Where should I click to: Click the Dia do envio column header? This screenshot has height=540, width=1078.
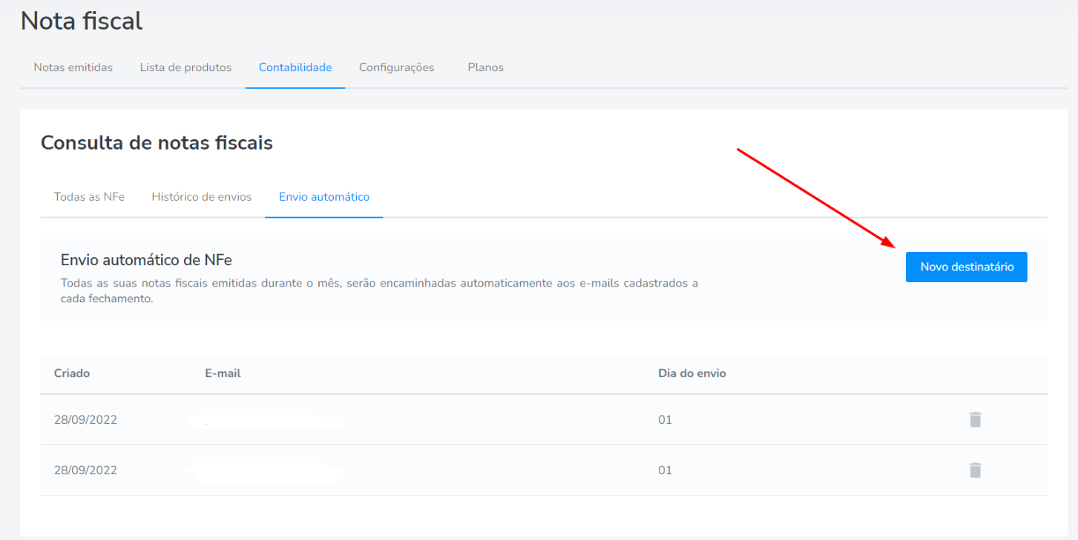(692, 373)
